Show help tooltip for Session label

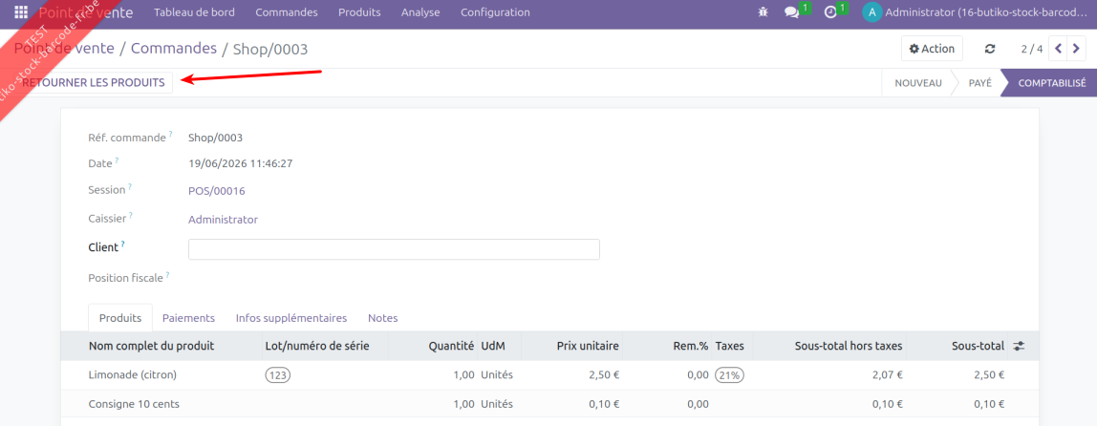[x=130, y=186]
